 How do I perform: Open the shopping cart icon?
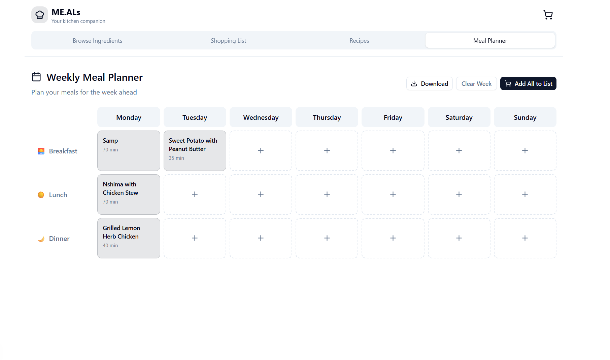click(548, 15)
